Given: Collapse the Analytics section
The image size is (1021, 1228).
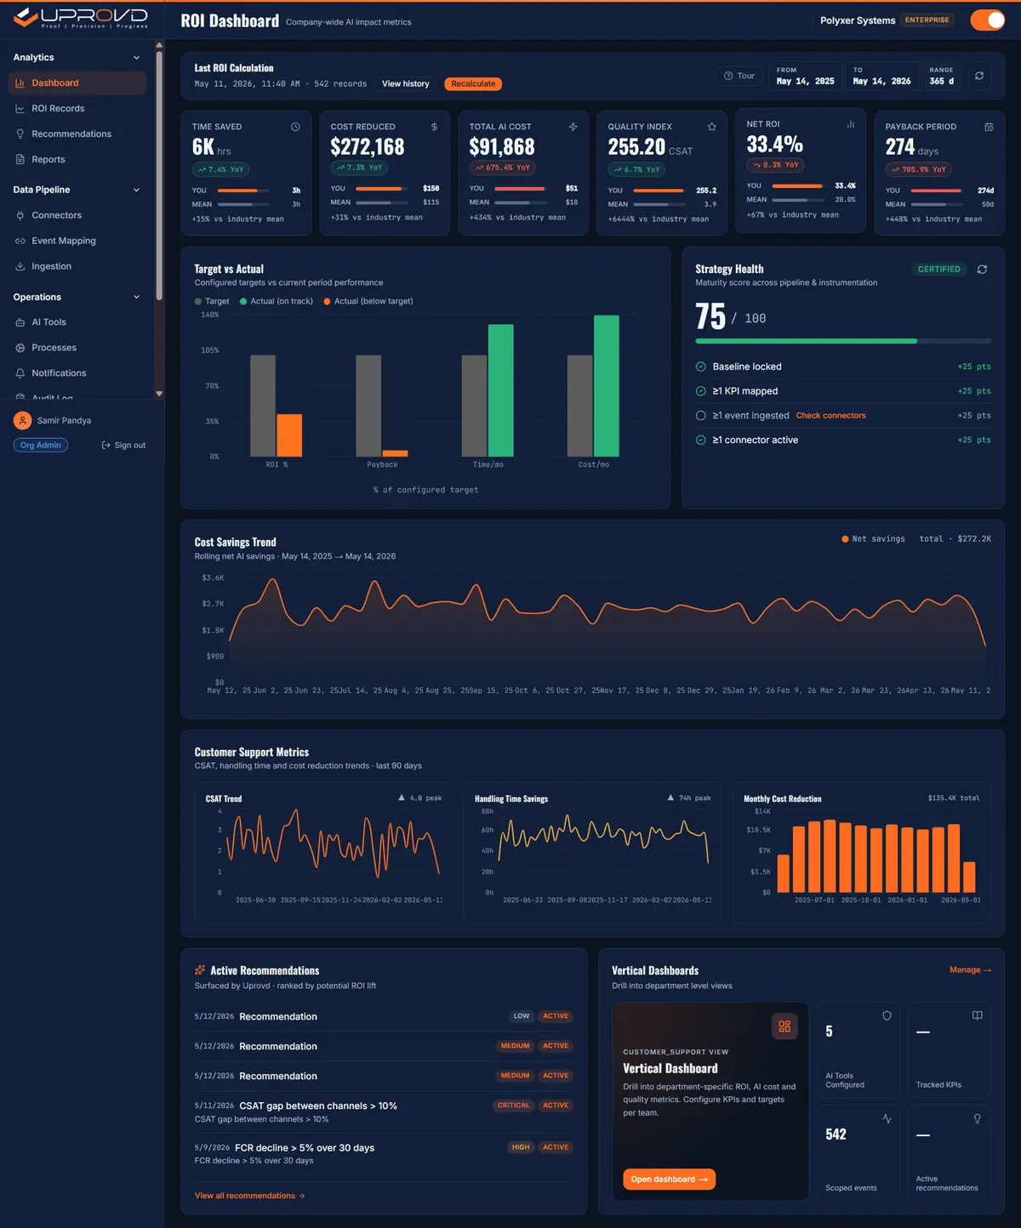Looking at the screenshot, I should [136, 58].
